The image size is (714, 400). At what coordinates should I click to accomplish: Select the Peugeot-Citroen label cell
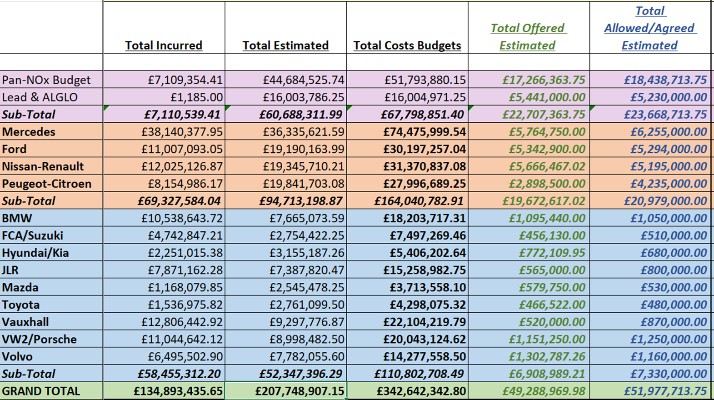51,184
